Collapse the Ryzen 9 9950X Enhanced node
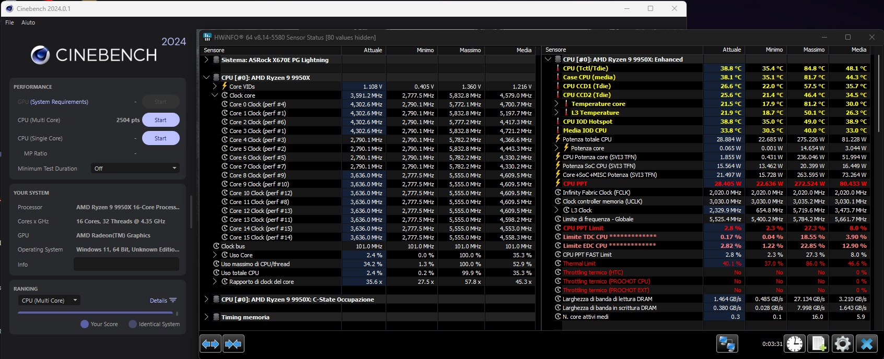The image size is (884, 359). (548, 59)
